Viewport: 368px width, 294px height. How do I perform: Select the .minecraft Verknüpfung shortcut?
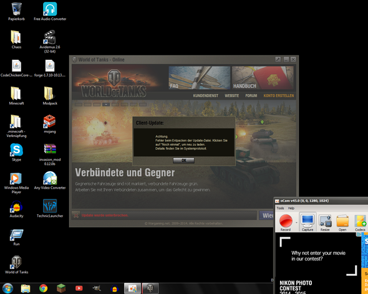tap(16, 126)
